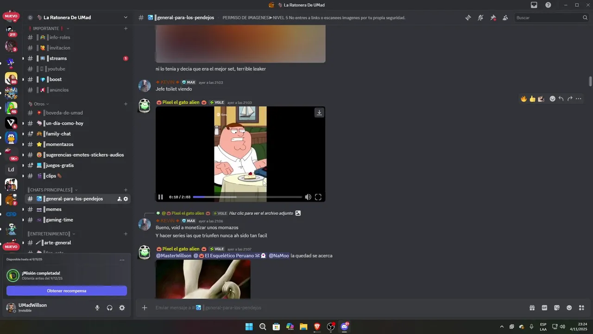Open the clips channel

77,176
